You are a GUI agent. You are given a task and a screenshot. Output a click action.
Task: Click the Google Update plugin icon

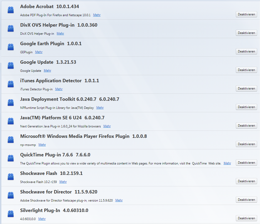coord(11,65)
